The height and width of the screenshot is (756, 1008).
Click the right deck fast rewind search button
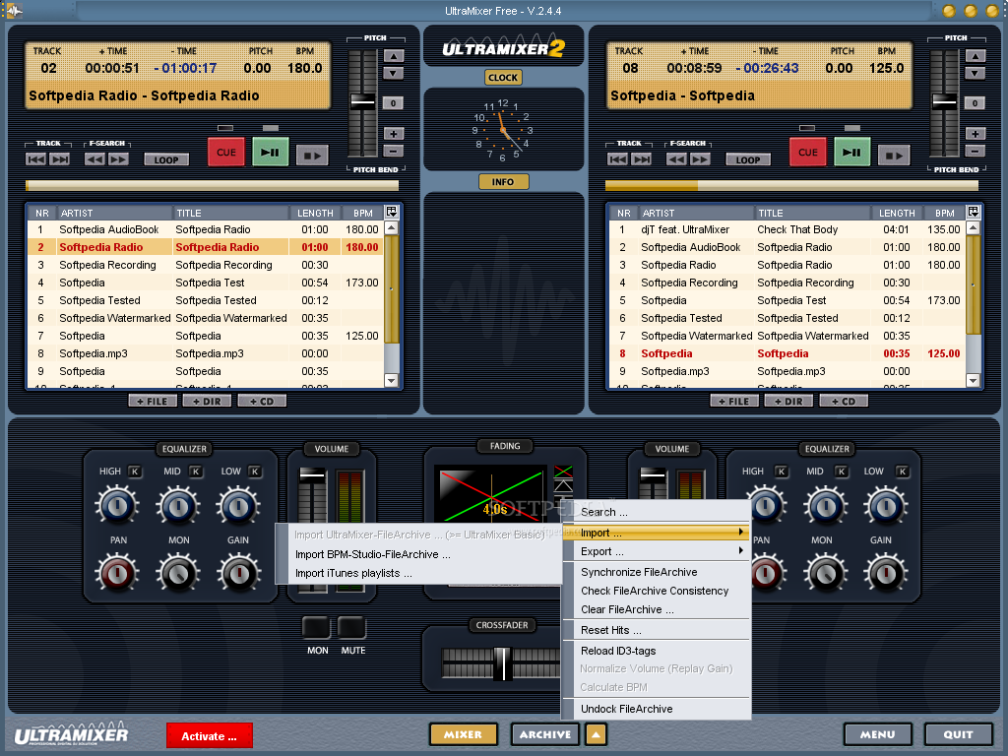(676, 158)
